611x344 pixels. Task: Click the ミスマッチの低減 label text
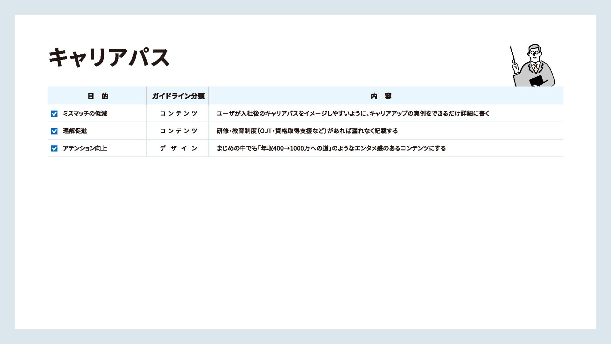coord(85,114)
